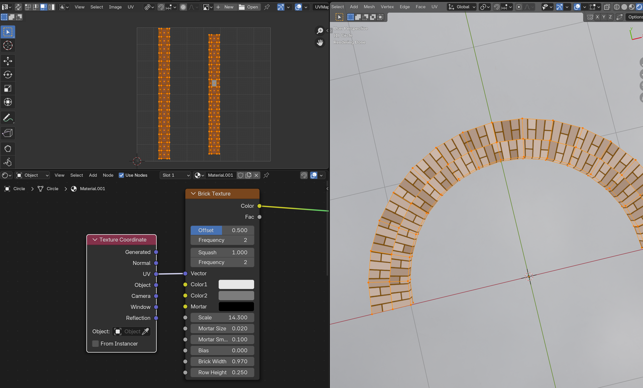Image resolution: width=643 pixels, height=388 pixels.
Task: Choose the Cursor tool in UV editor
Action: (x=8, y=46)
